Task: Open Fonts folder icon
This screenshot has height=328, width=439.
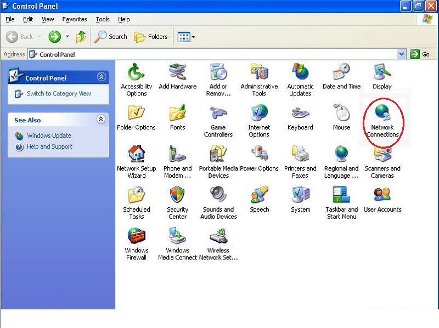Action: click(177, 113)
